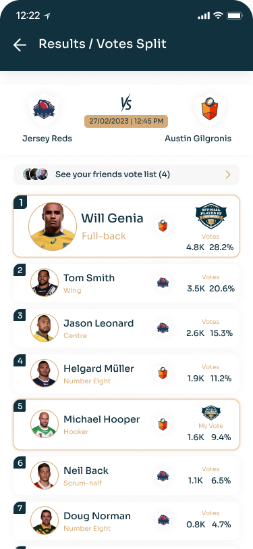Click team crest beside Tom Smith
Screen dimensions: 253x549
tap(163, 283)
